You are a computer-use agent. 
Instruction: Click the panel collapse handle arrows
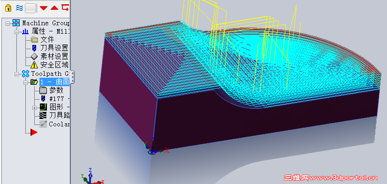tap(72, 77)
